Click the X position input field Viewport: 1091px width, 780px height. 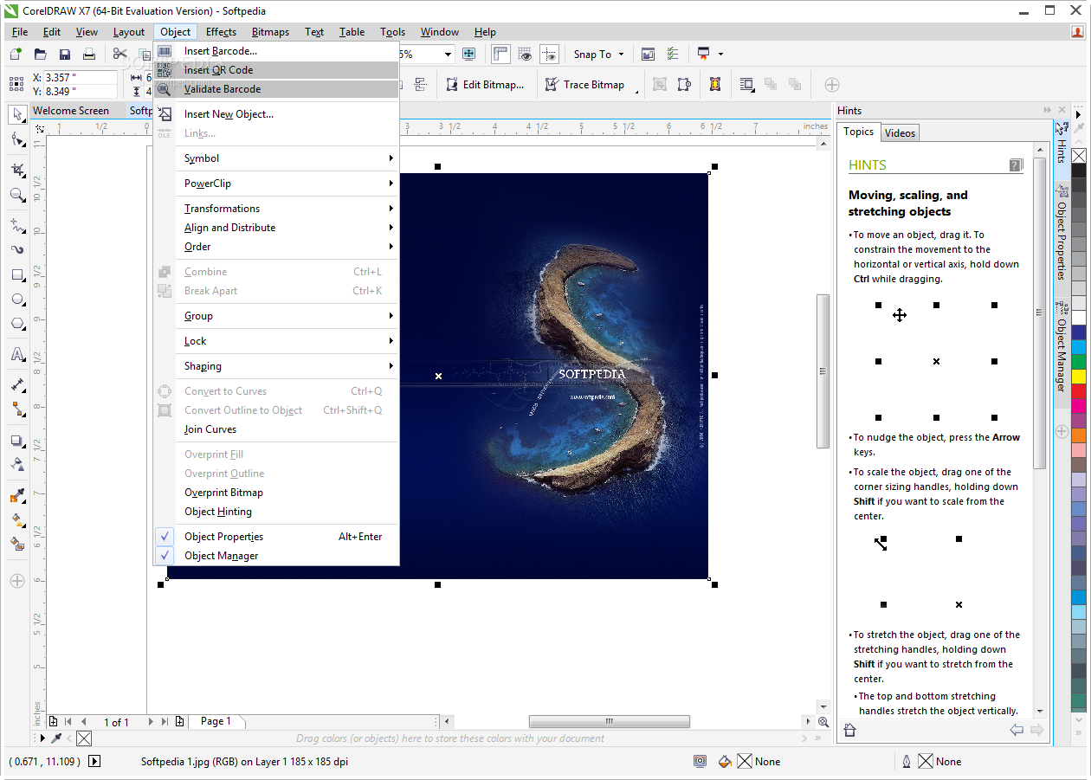click(81, 77)
